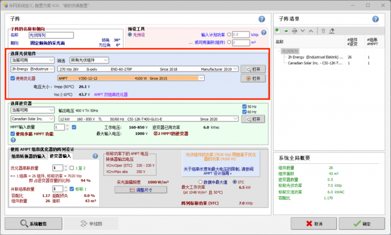Toggle the 60 Hz checkbox

244,112
